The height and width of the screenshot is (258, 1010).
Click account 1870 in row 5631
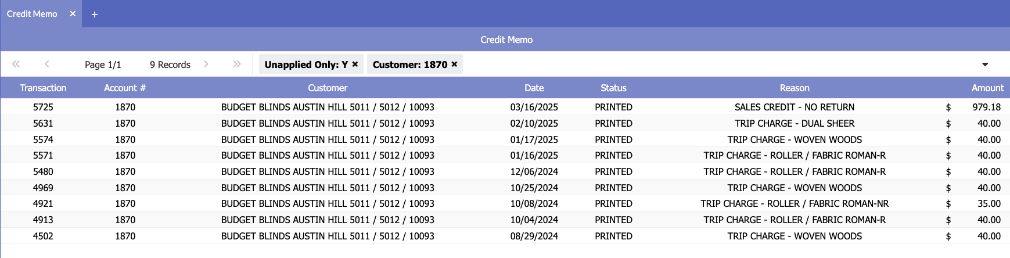tap(125, 123)
